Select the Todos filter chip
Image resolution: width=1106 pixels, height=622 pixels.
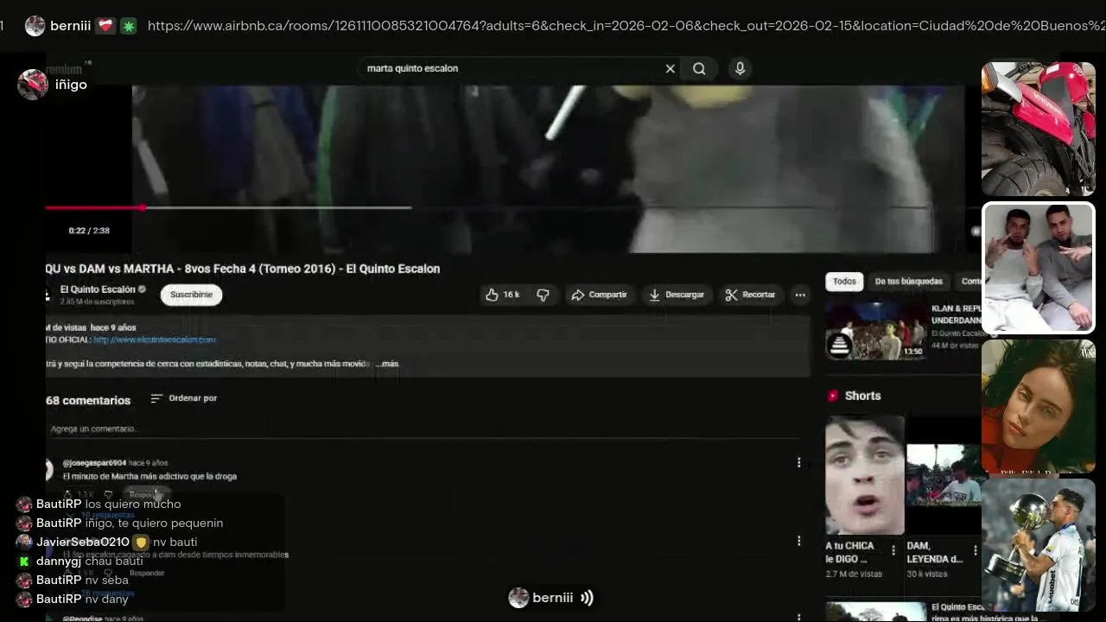pyautogui.click(x=844, y=282)
